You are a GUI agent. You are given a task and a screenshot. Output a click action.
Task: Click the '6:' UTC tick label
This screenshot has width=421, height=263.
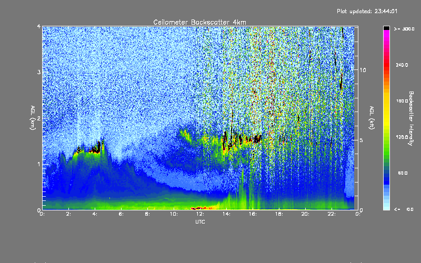[122, 214]
